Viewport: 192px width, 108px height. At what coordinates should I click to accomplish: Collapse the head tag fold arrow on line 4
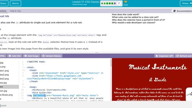[25, 70]
